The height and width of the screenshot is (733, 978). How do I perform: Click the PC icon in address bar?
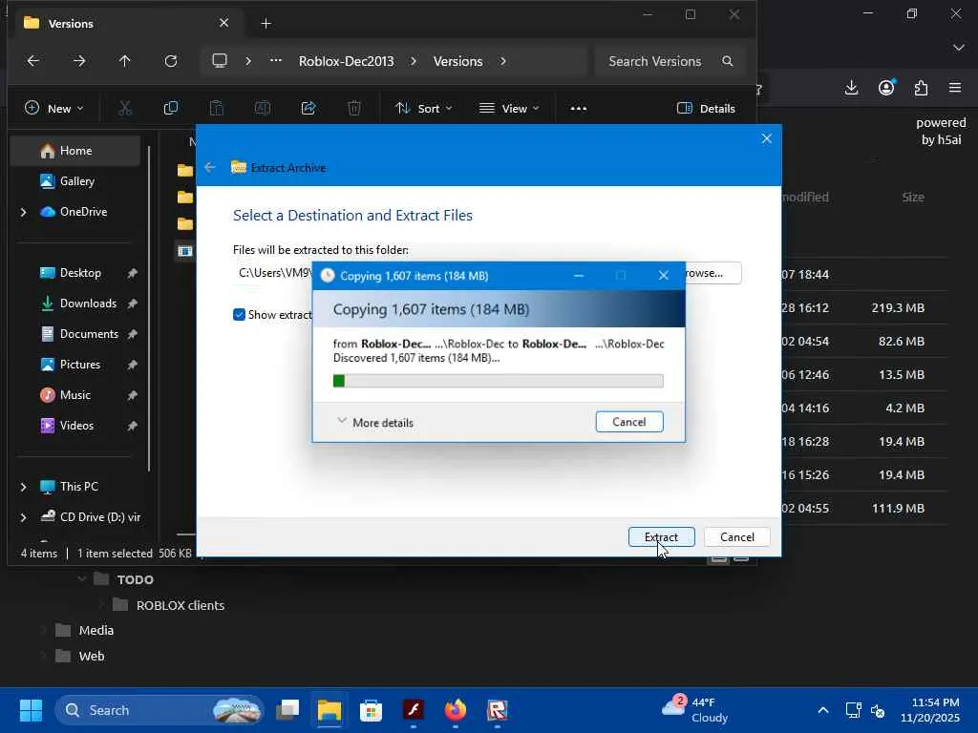(x=220, y=61)
